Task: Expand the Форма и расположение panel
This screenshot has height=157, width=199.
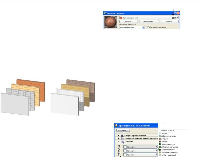Action: pos(118,136)
